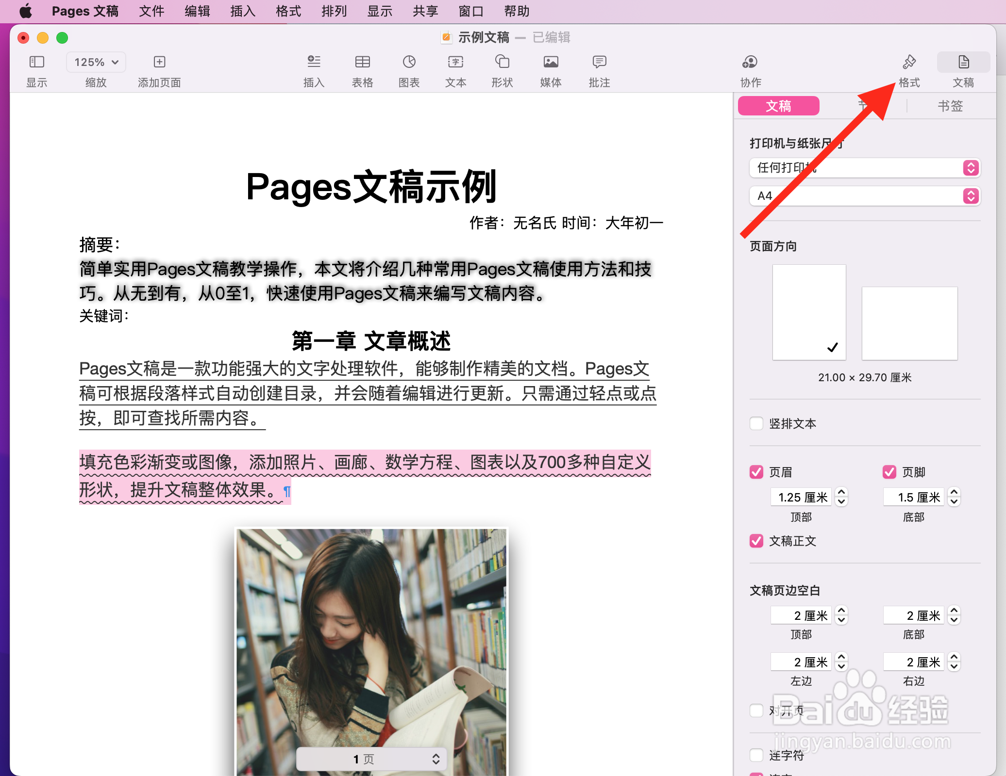The height and width of the screenshot is (776, 1006).
Task: Click the 协作 collaborate icon
Action: point(750,62)
